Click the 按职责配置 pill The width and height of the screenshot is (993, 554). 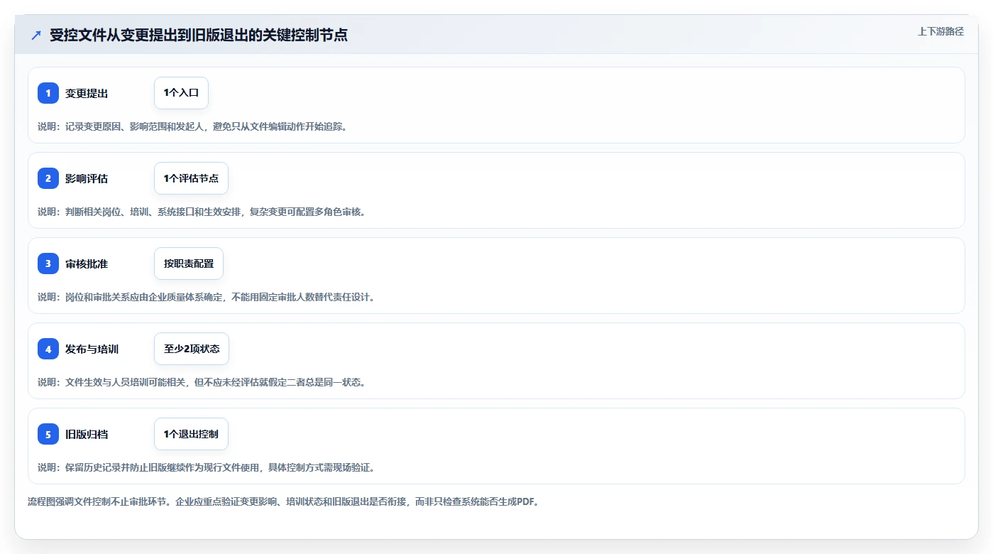tap(189, 264)
